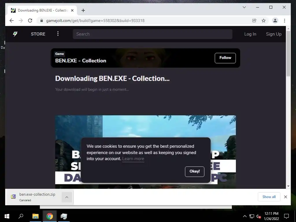Open the network status tray icon
The height and width of the screenshot is (222, 296).
(252, 216)
